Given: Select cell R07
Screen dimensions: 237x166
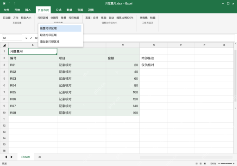Looking at the screenshot, I should [33, 106].
